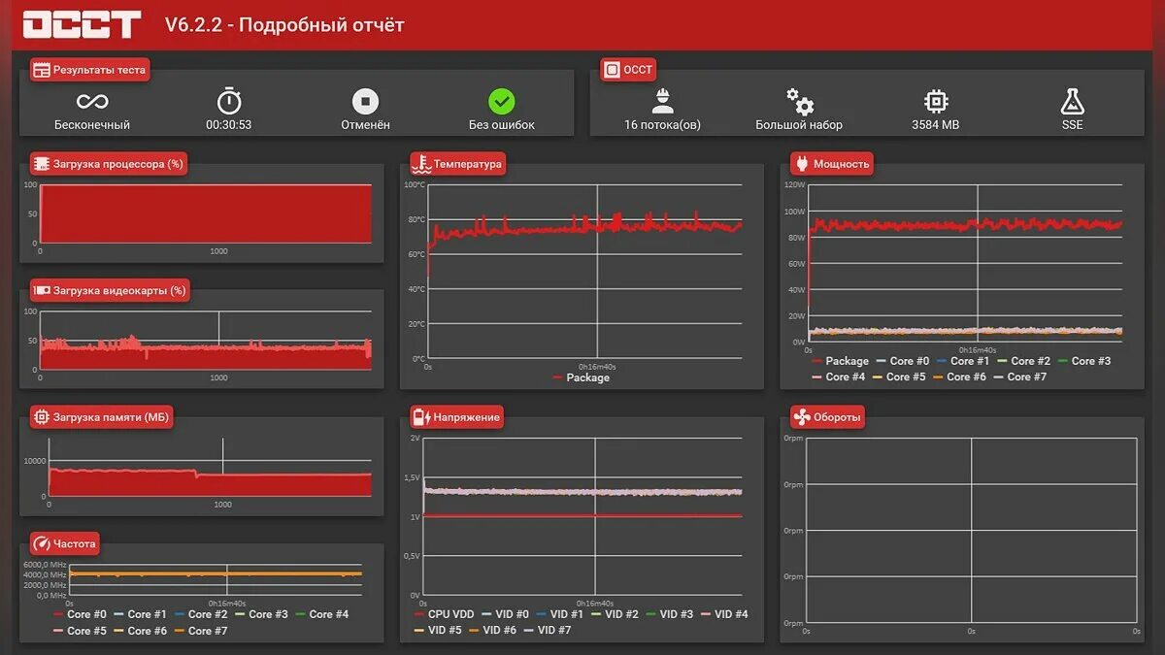
Task: Click the memory usage graph
Action: pyautogui.click(x=210, y=468)
